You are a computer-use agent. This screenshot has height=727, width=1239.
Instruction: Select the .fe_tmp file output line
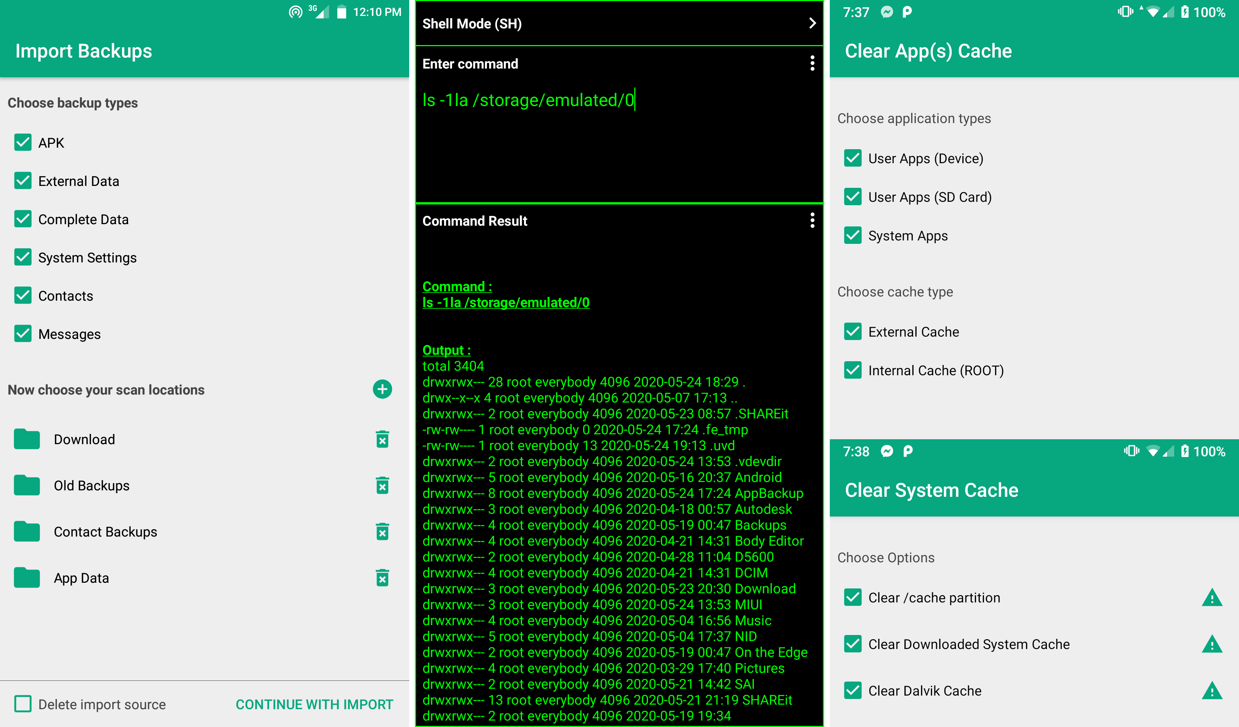pos(585,430)
